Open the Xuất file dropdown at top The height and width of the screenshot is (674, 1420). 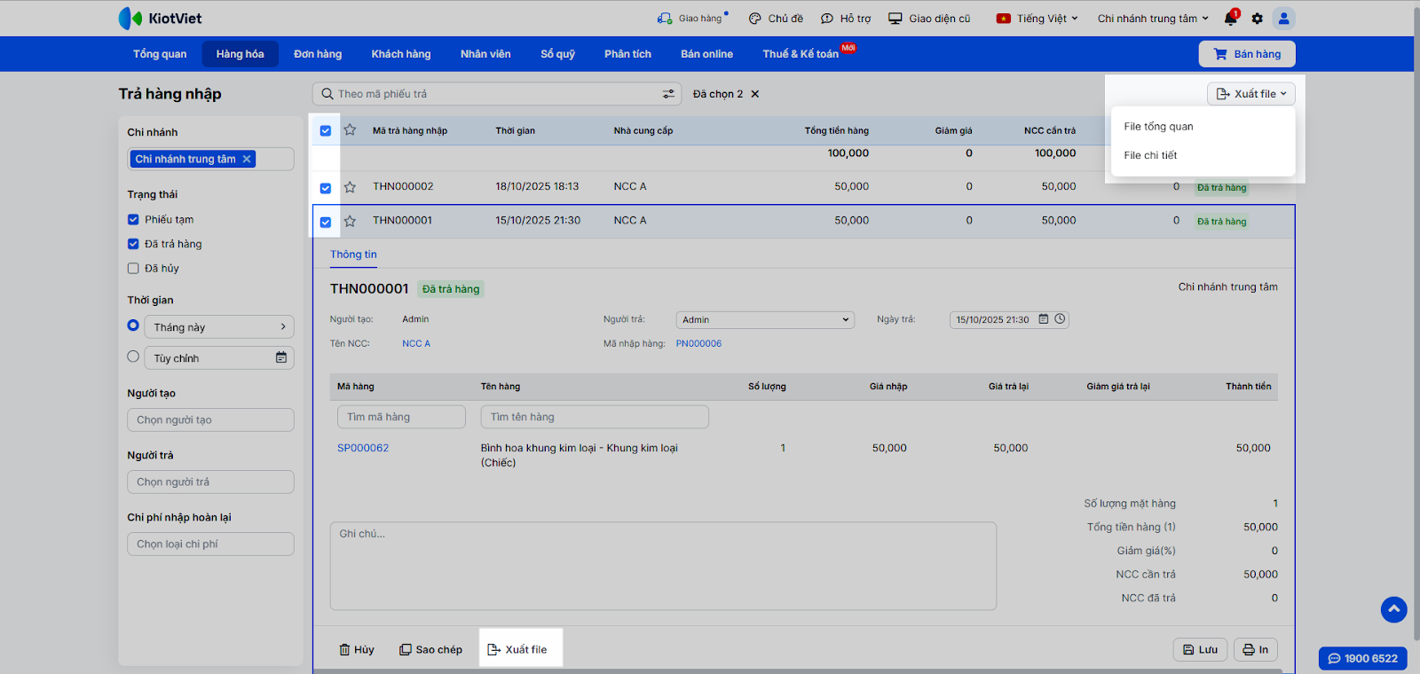click(1251, 94)
